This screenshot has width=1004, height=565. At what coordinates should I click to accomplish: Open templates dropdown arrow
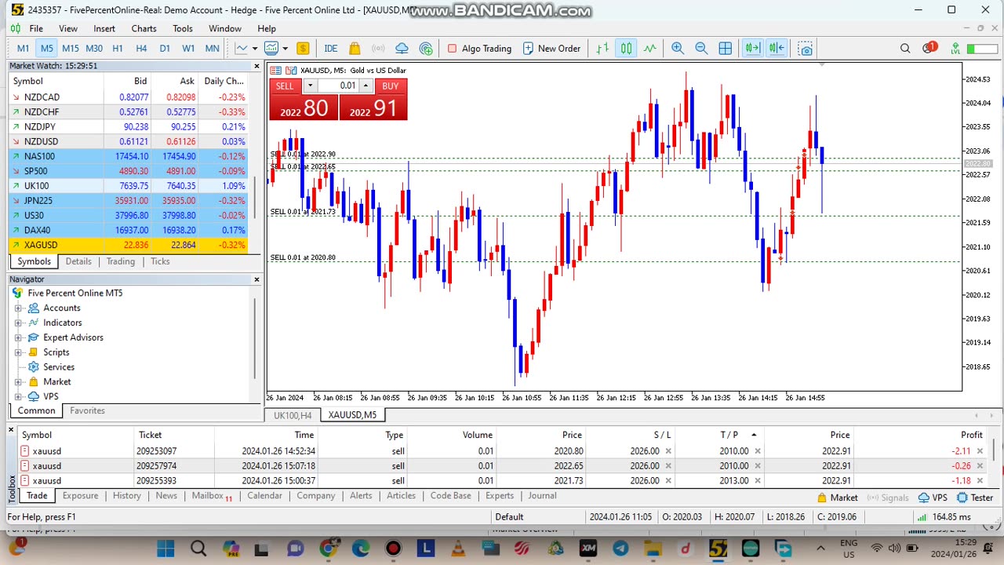click(285, 49)
